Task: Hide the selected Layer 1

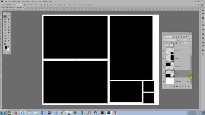Action: 164,74
